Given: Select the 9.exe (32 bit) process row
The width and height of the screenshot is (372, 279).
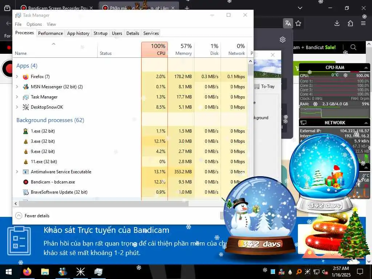Looking at the screenshot, I should (x=130, y=151).
